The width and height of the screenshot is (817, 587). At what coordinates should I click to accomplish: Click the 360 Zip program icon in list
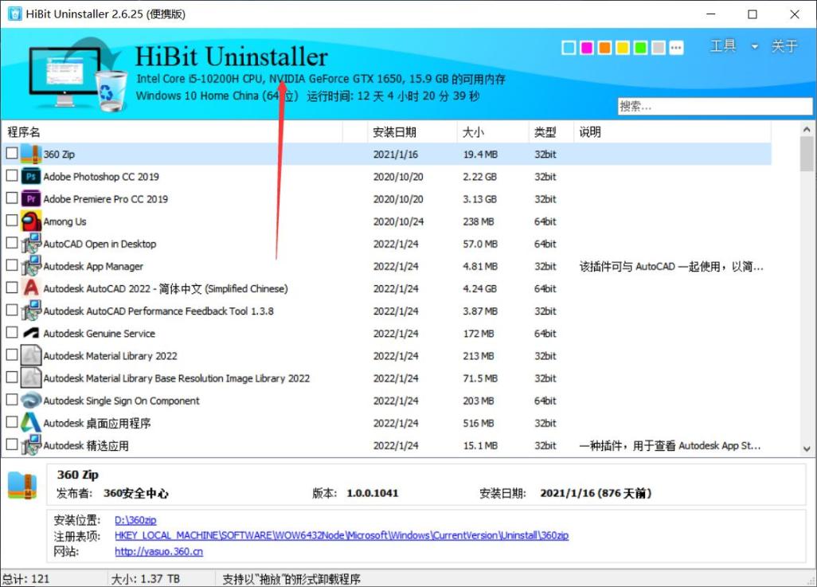point(31,154)
